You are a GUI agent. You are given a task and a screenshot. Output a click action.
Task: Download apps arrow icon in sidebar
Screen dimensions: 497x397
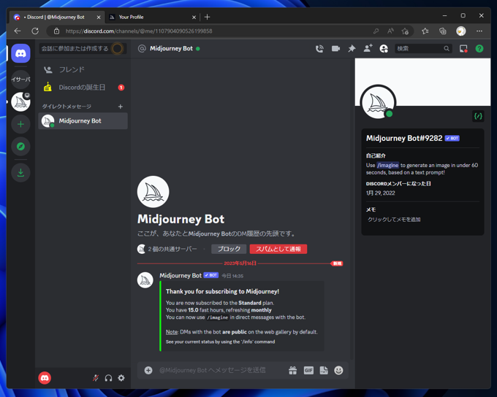20,172
